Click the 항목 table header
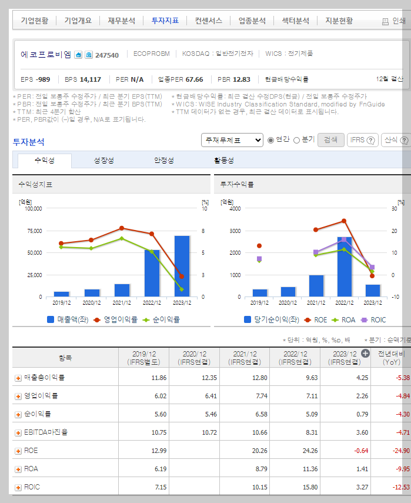Image resolution: width=411 pixels, height=503 pixels. pyautogui.click(x=65, y=358)
